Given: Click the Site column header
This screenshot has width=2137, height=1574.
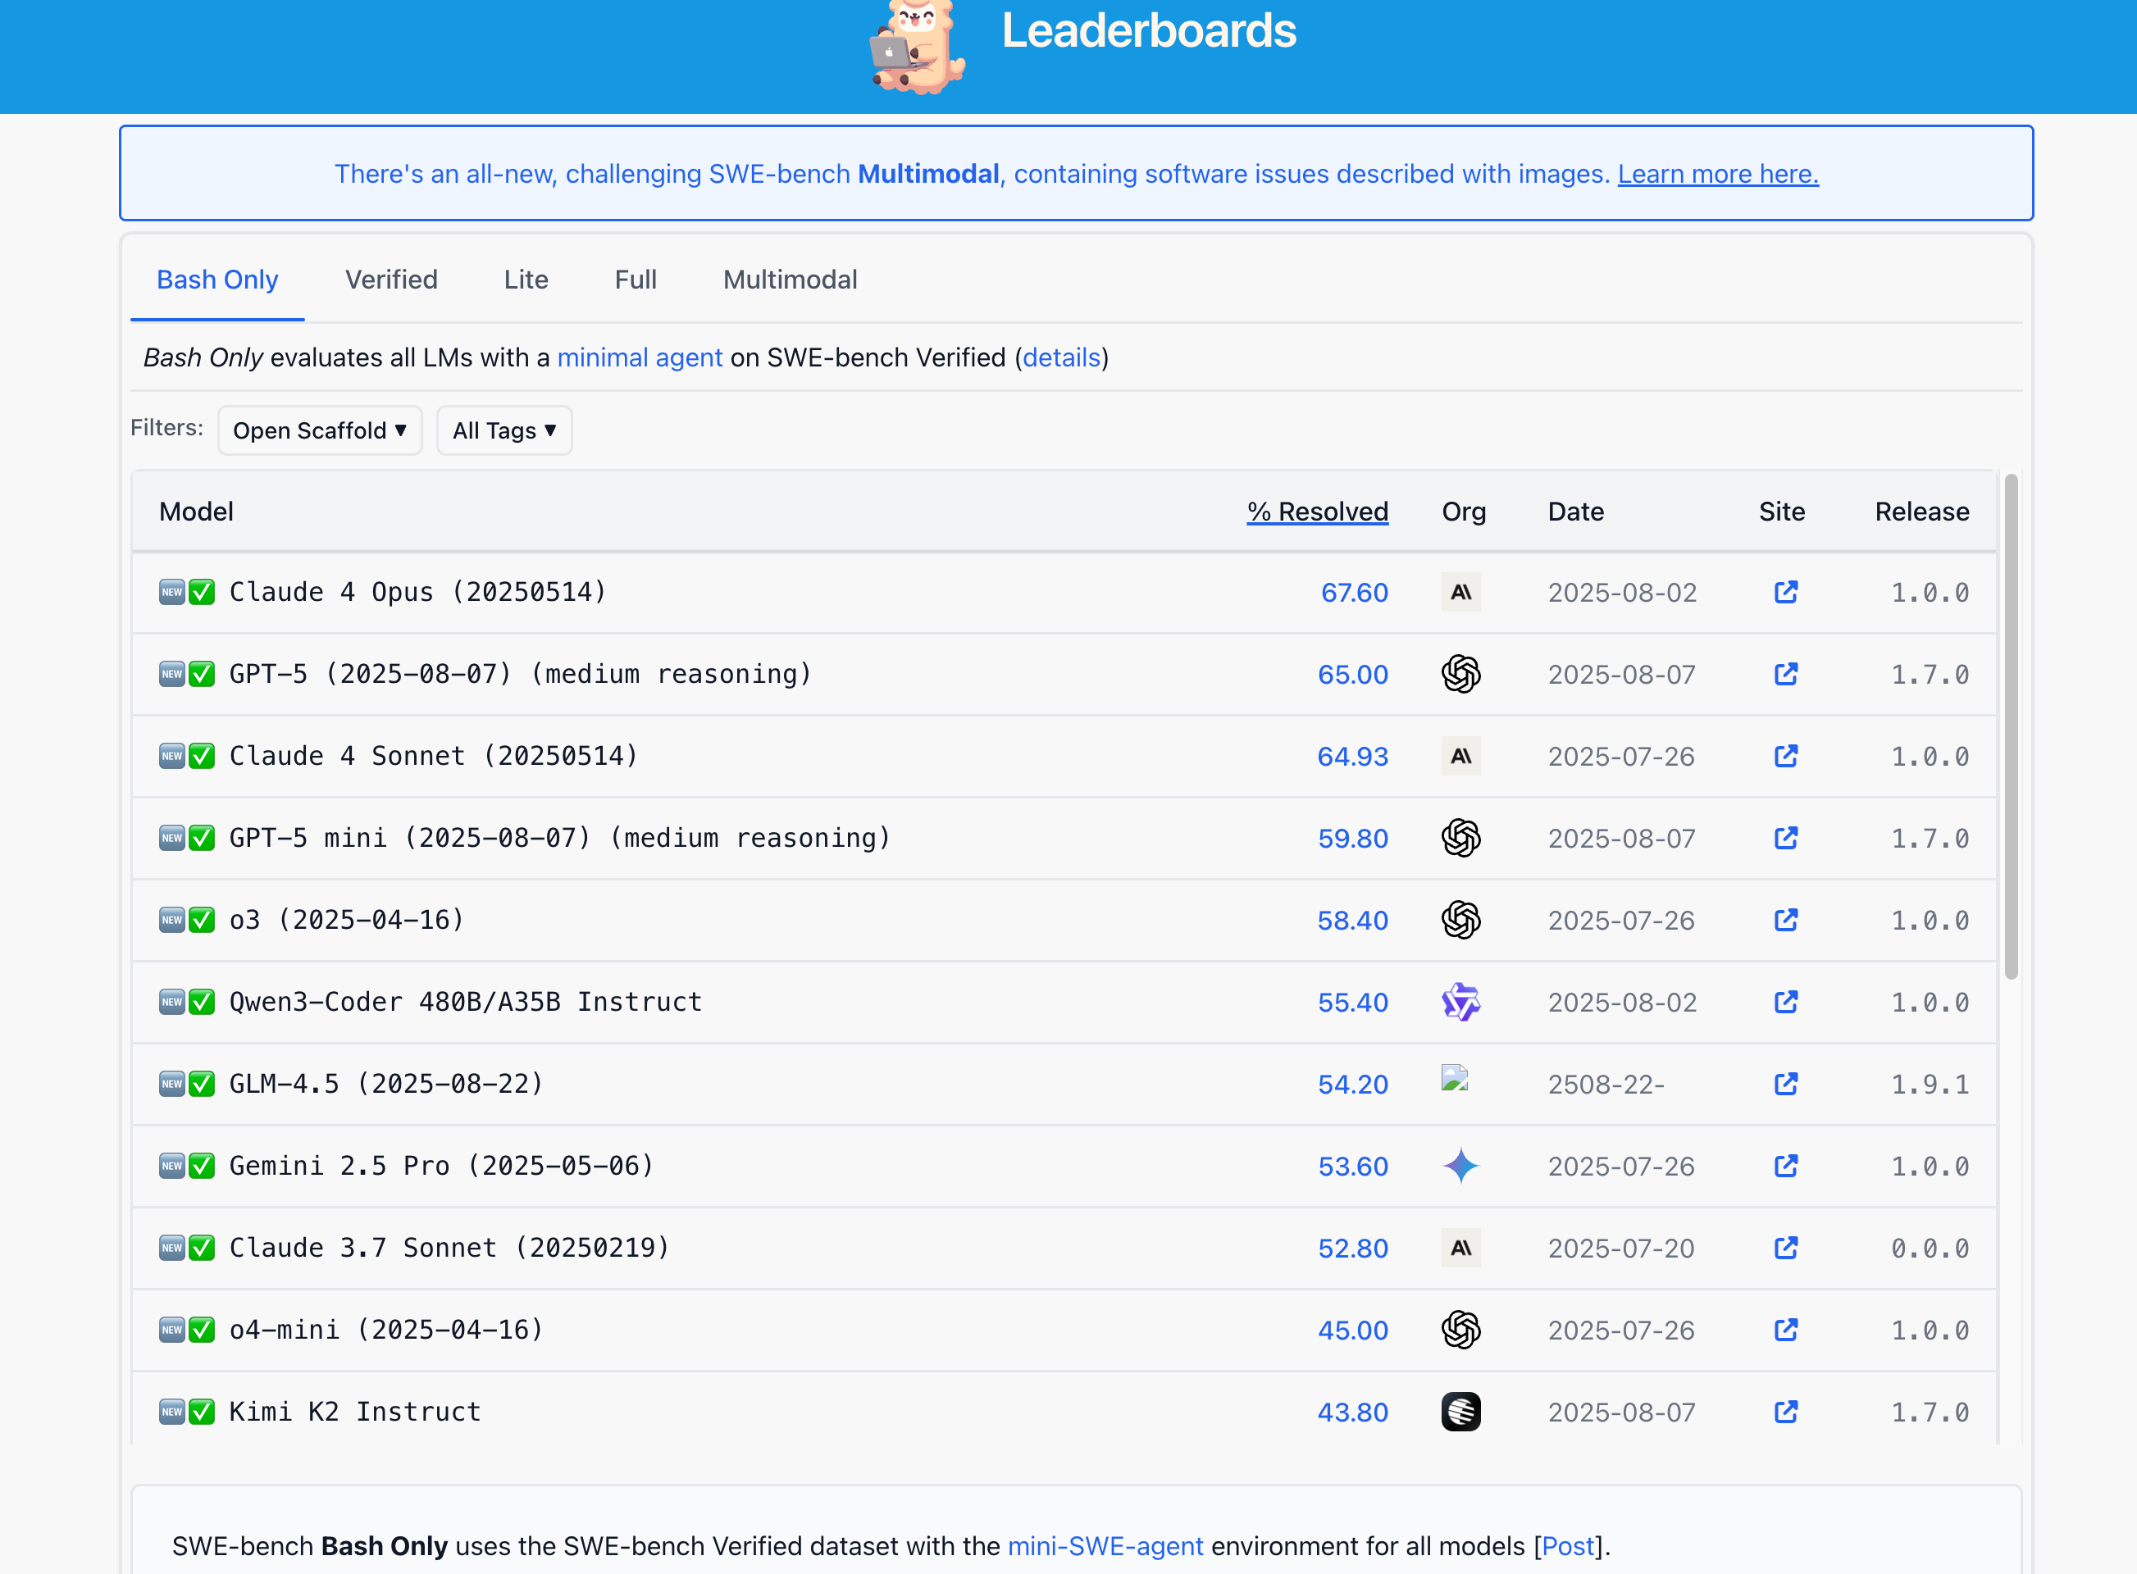Looking at the screenshot, I should tap(1781, 512).
